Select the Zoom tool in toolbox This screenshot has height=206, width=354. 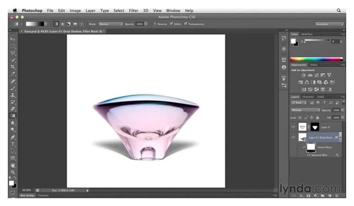pyautogui.click(x=13, y=172)
